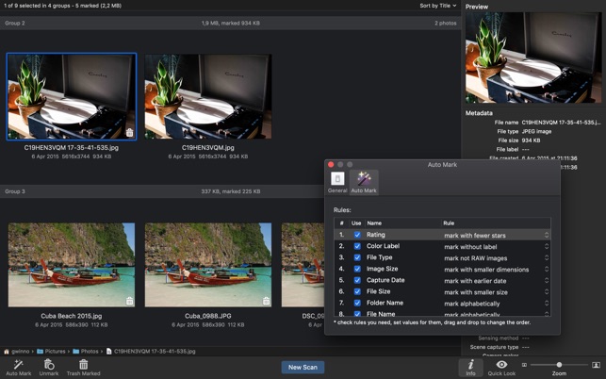The image size is (606, 379).
Task: Click the Pictures folder in path bar
Action: [x=51, y=351]
